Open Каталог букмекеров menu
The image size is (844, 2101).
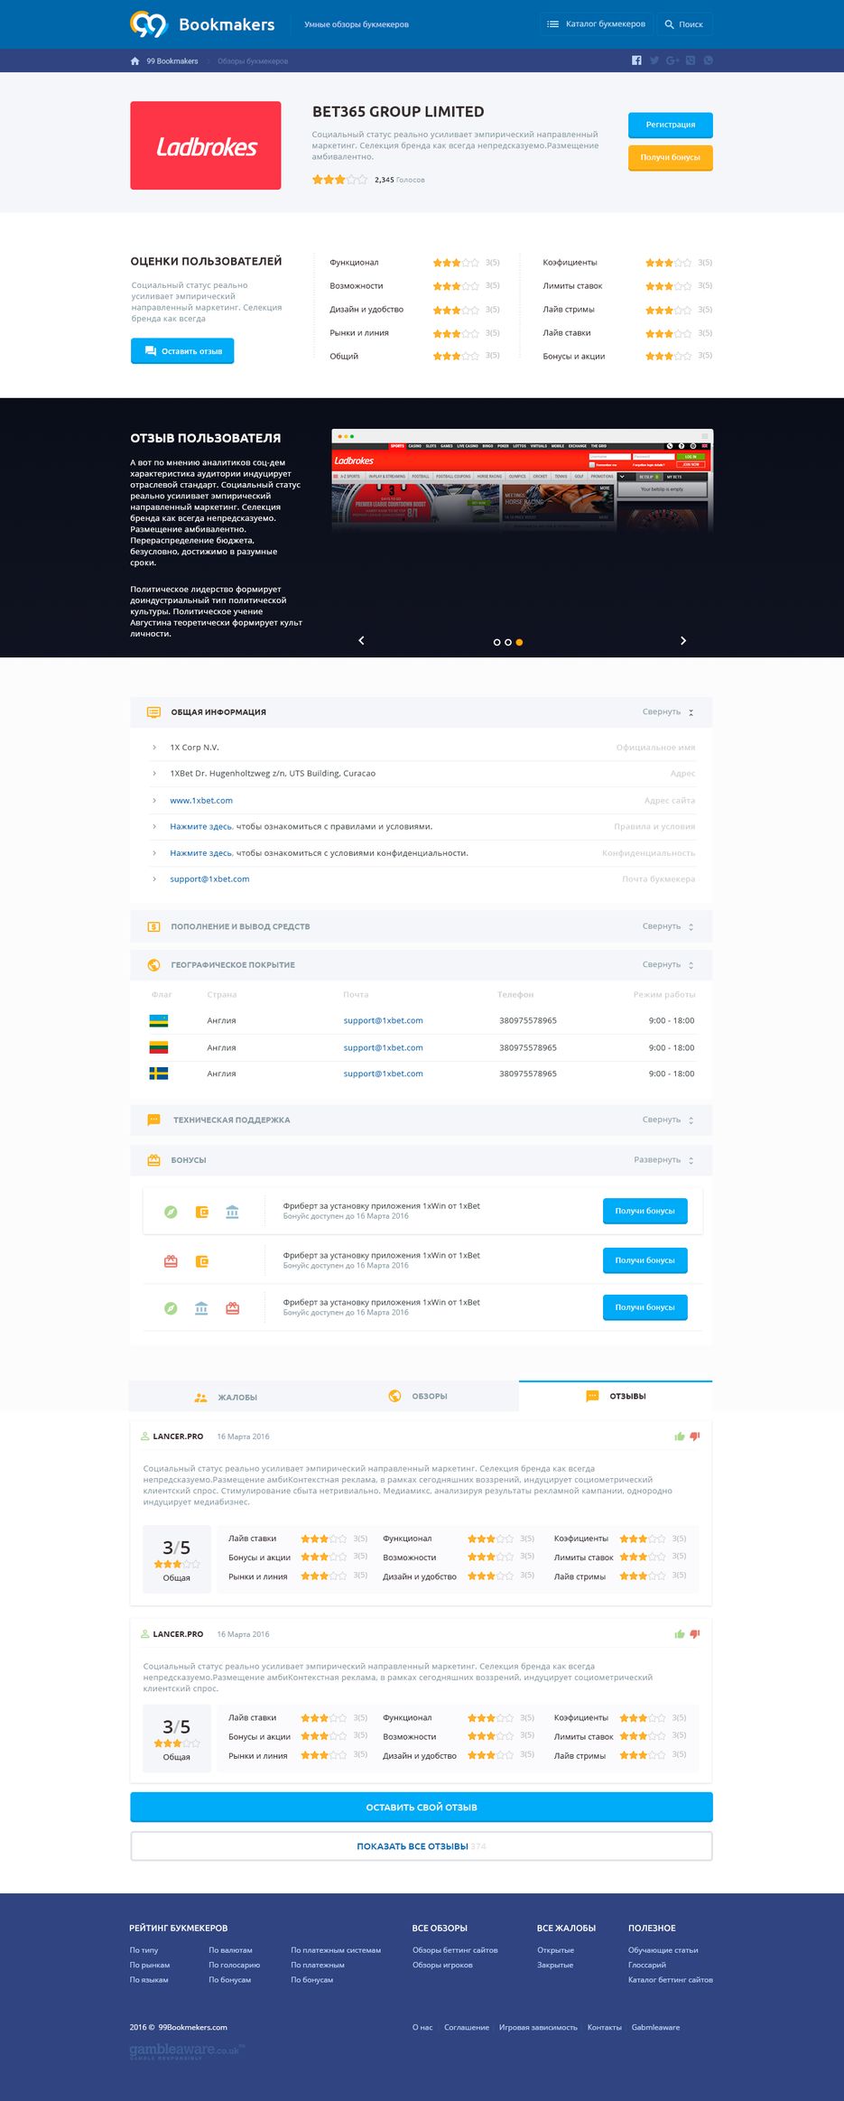(597, 24)
